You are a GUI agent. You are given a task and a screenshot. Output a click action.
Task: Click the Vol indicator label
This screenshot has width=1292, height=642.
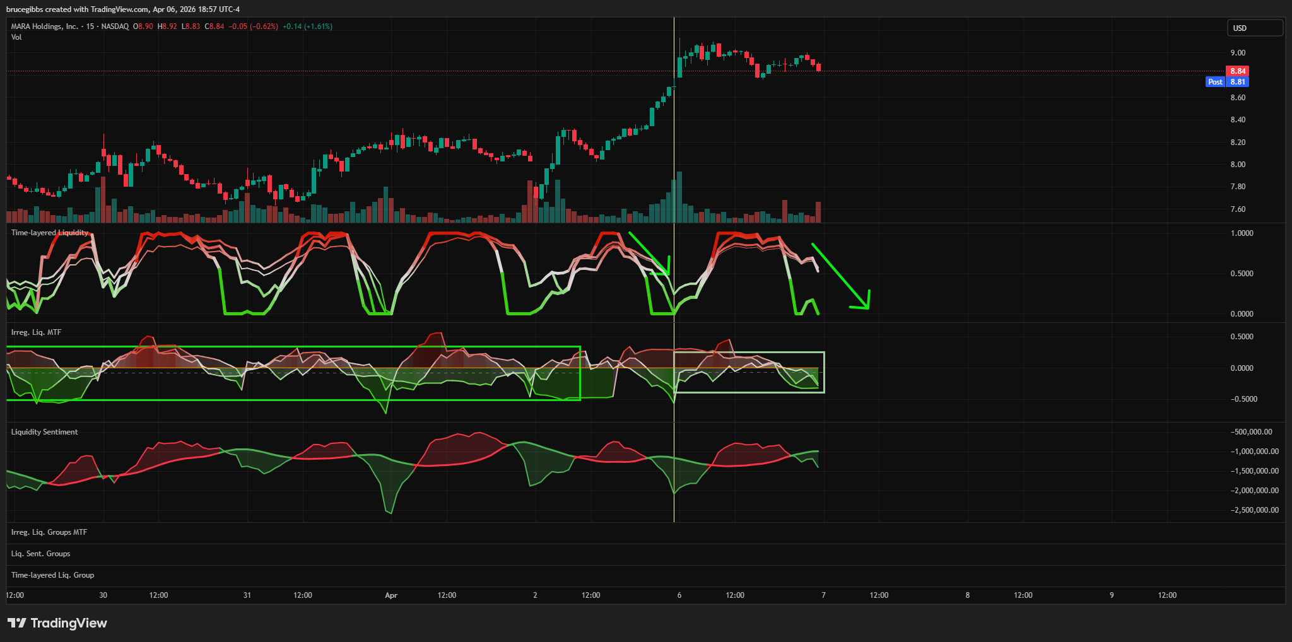(x=16, y=37)
